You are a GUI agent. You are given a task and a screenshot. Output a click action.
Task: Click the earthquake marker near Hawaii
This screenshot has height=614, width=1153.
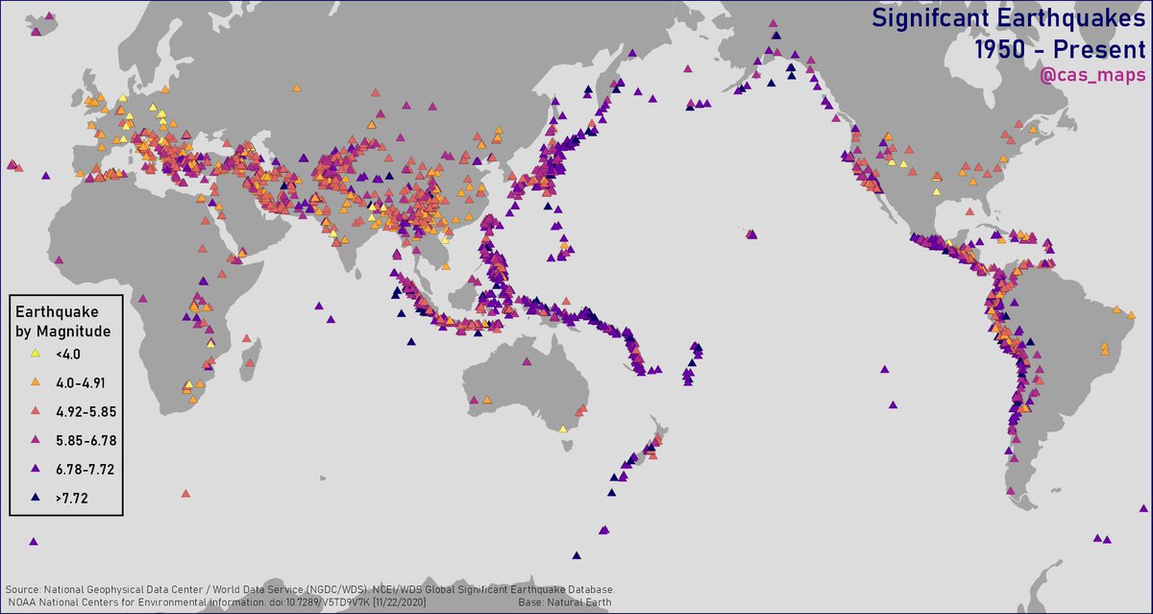[750, 233]
